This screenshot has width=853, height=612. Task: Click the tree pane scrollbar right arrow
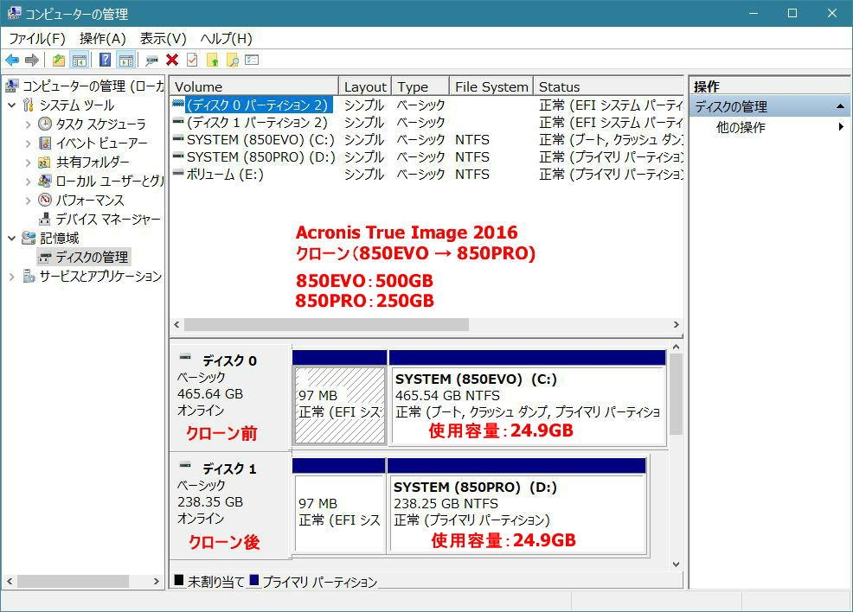[156, 581]
